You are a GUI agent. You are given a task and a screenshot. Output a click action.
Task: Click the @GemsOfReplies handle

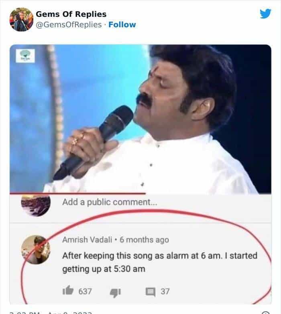tap(69, 24)
